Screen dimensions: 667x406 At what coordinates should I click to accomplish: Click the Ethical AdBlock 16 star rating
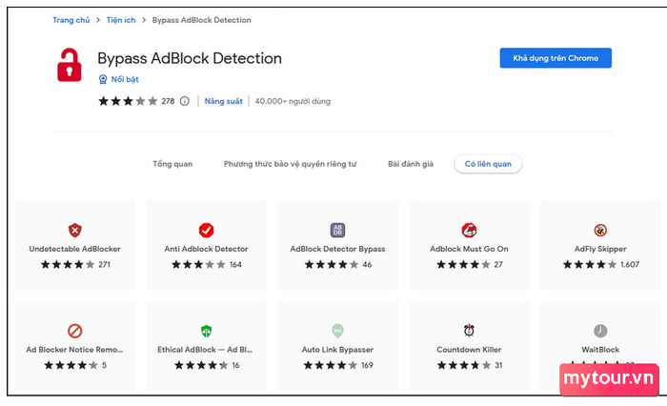201,365
